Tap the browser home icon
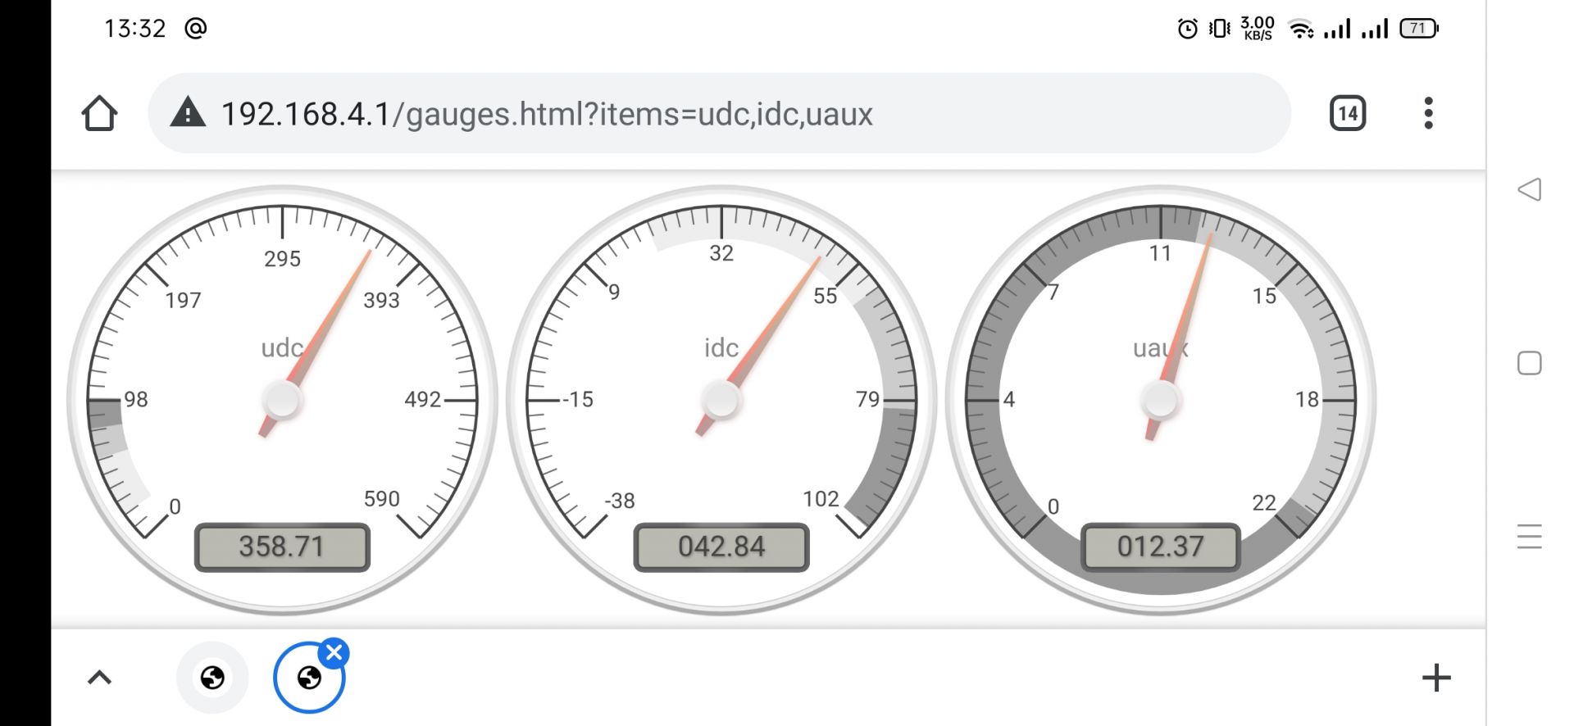The image size is (1574, 726). [x=99, y=113]
